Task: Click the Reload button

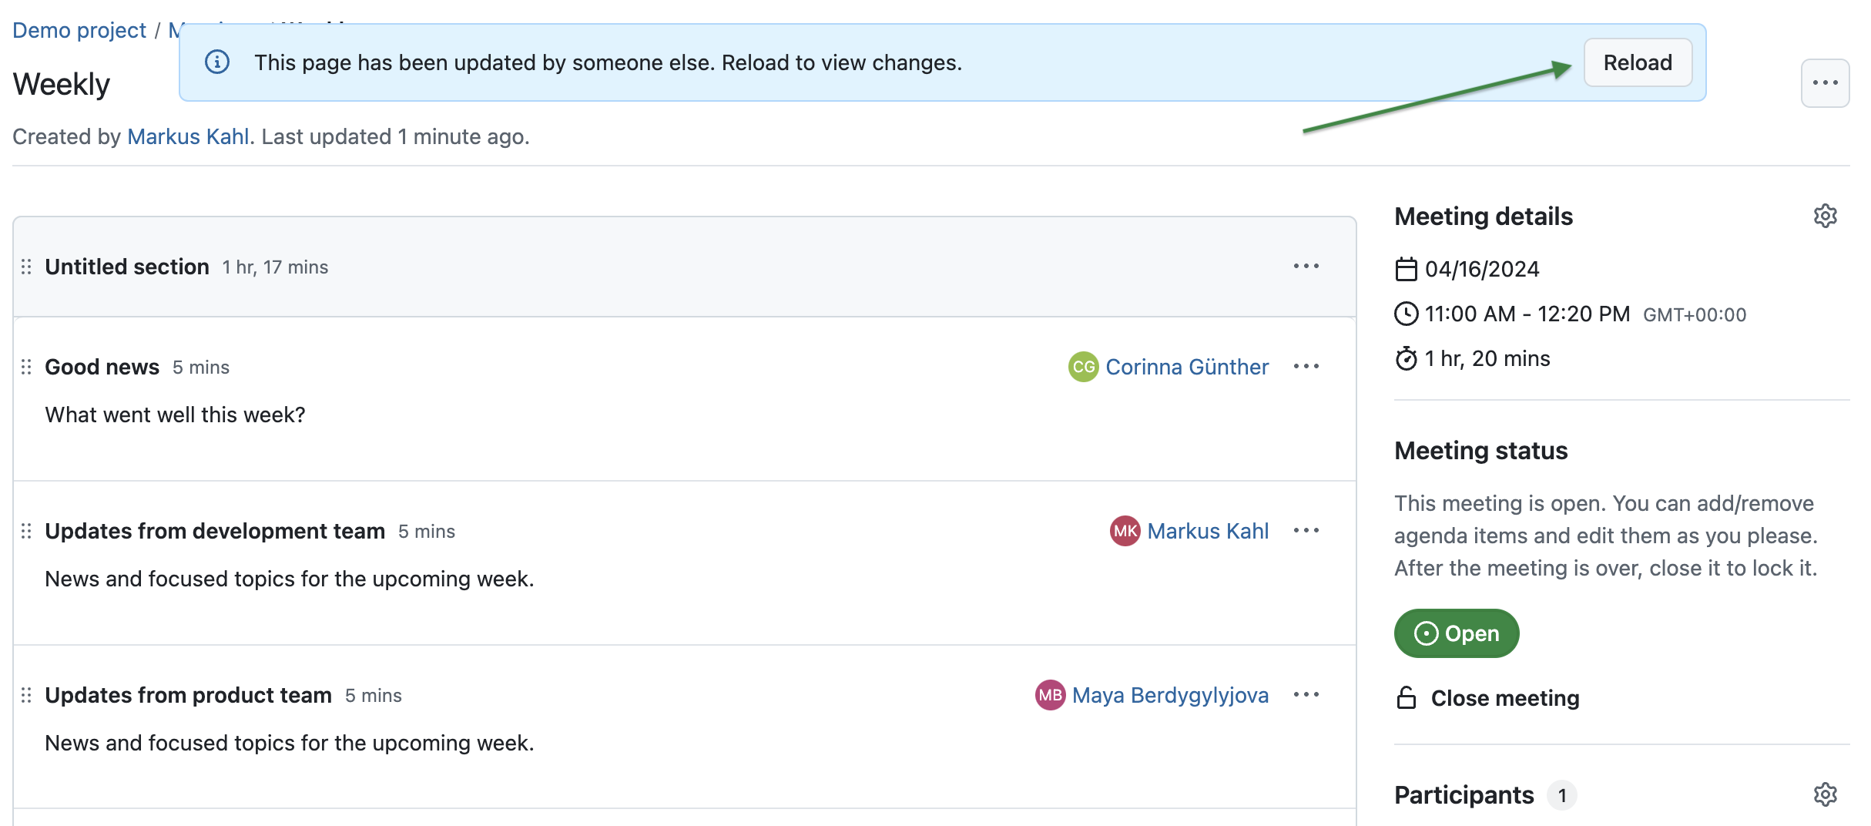Action: click(x=1637, y=62)
